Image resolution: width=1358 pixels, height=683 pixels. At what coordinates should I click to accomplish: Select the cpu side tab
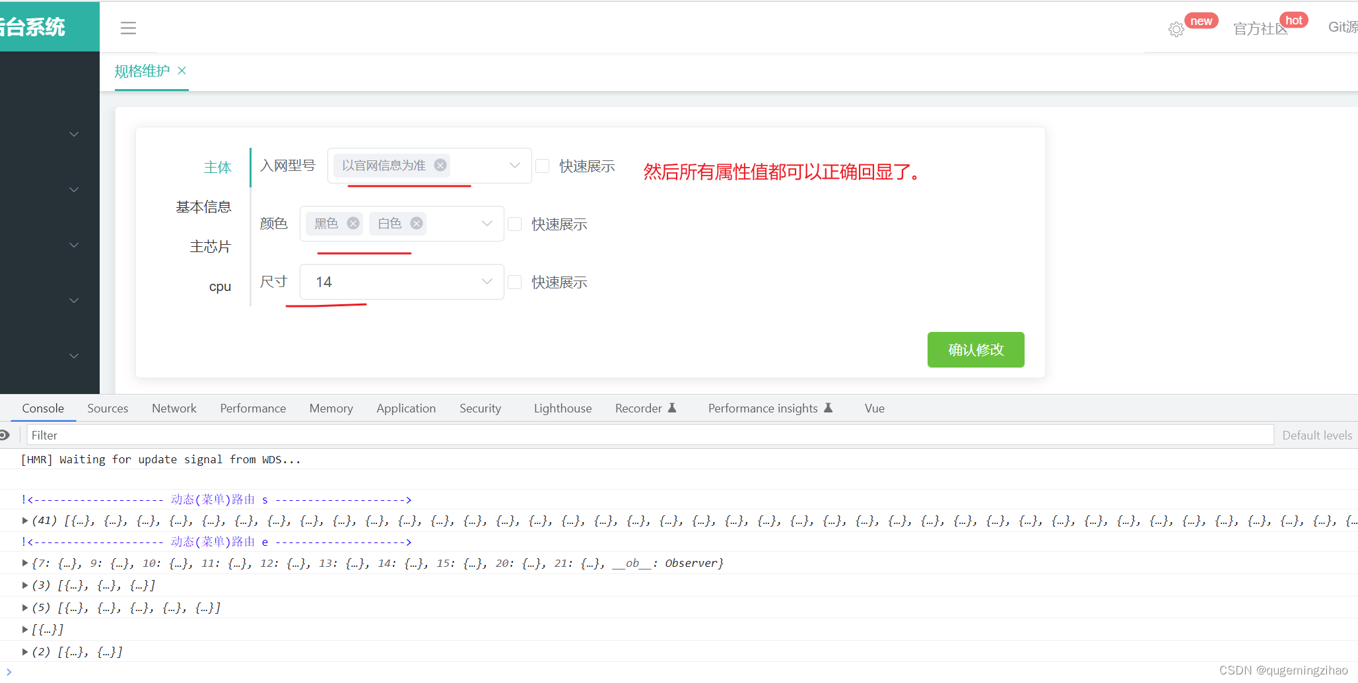tap(220, 286)
